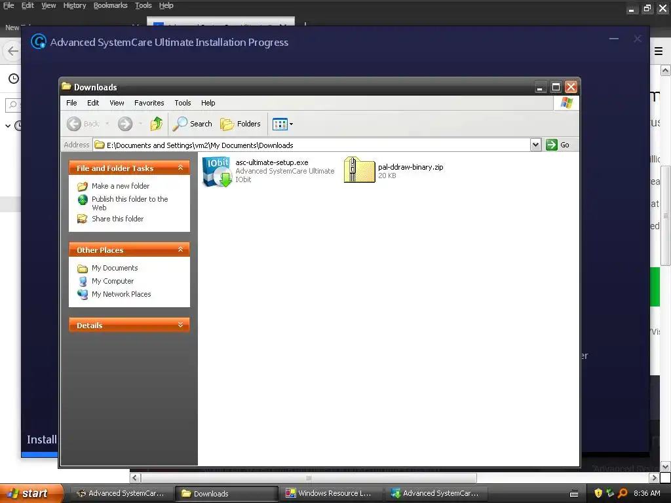Open the browser History menu

tap(75, 5)
